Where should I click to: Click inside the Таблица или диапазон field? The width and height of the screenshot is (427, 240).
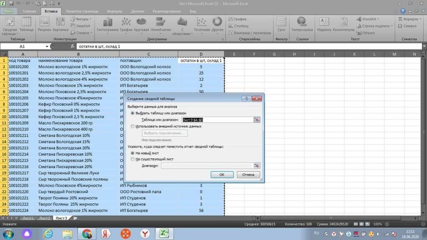pyautogui.click(x=218, y=119)
